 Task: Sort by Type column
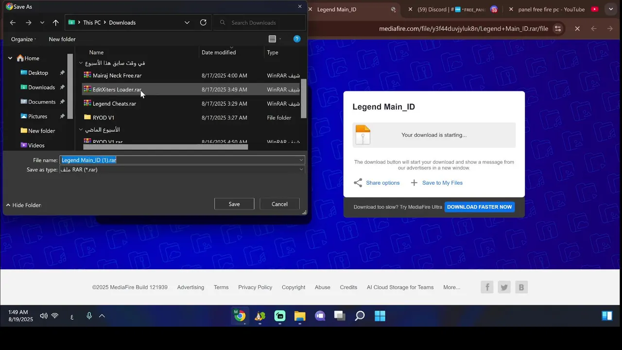tap(273, 52)
